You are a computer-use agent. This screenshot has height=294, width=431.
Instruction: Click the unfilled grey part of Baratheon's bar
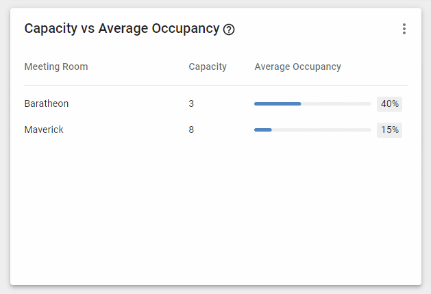[x=336, y=103]
